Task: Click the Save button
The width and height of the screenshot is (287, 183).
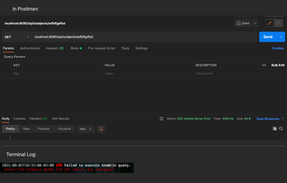Action: (243, 23)
